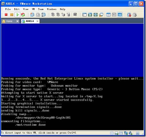Click the replay session clock icon
Screen dimensions: 146x137
(135, 15)
